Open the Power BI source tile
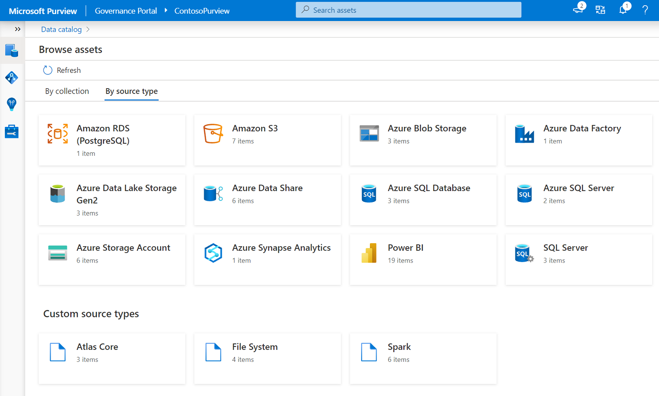The height and width of the screenshot is (396, 659). coord(423,259)
